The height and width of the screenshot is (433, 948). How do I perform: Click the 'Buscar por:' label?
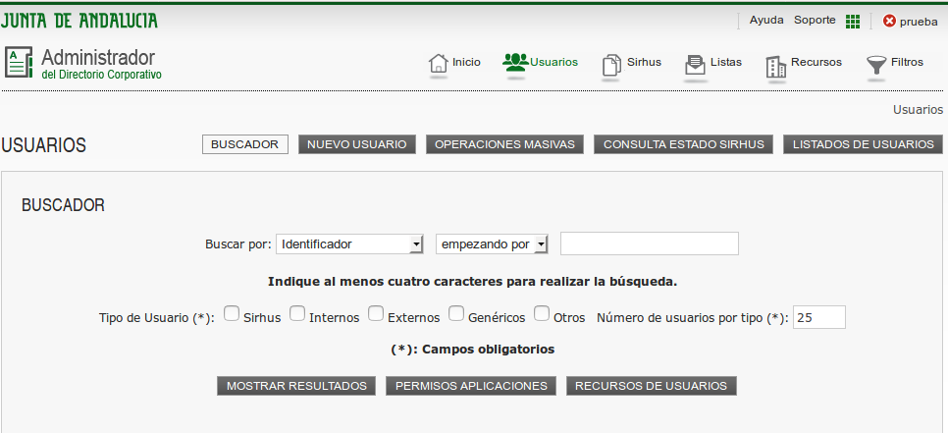(238, 244)
